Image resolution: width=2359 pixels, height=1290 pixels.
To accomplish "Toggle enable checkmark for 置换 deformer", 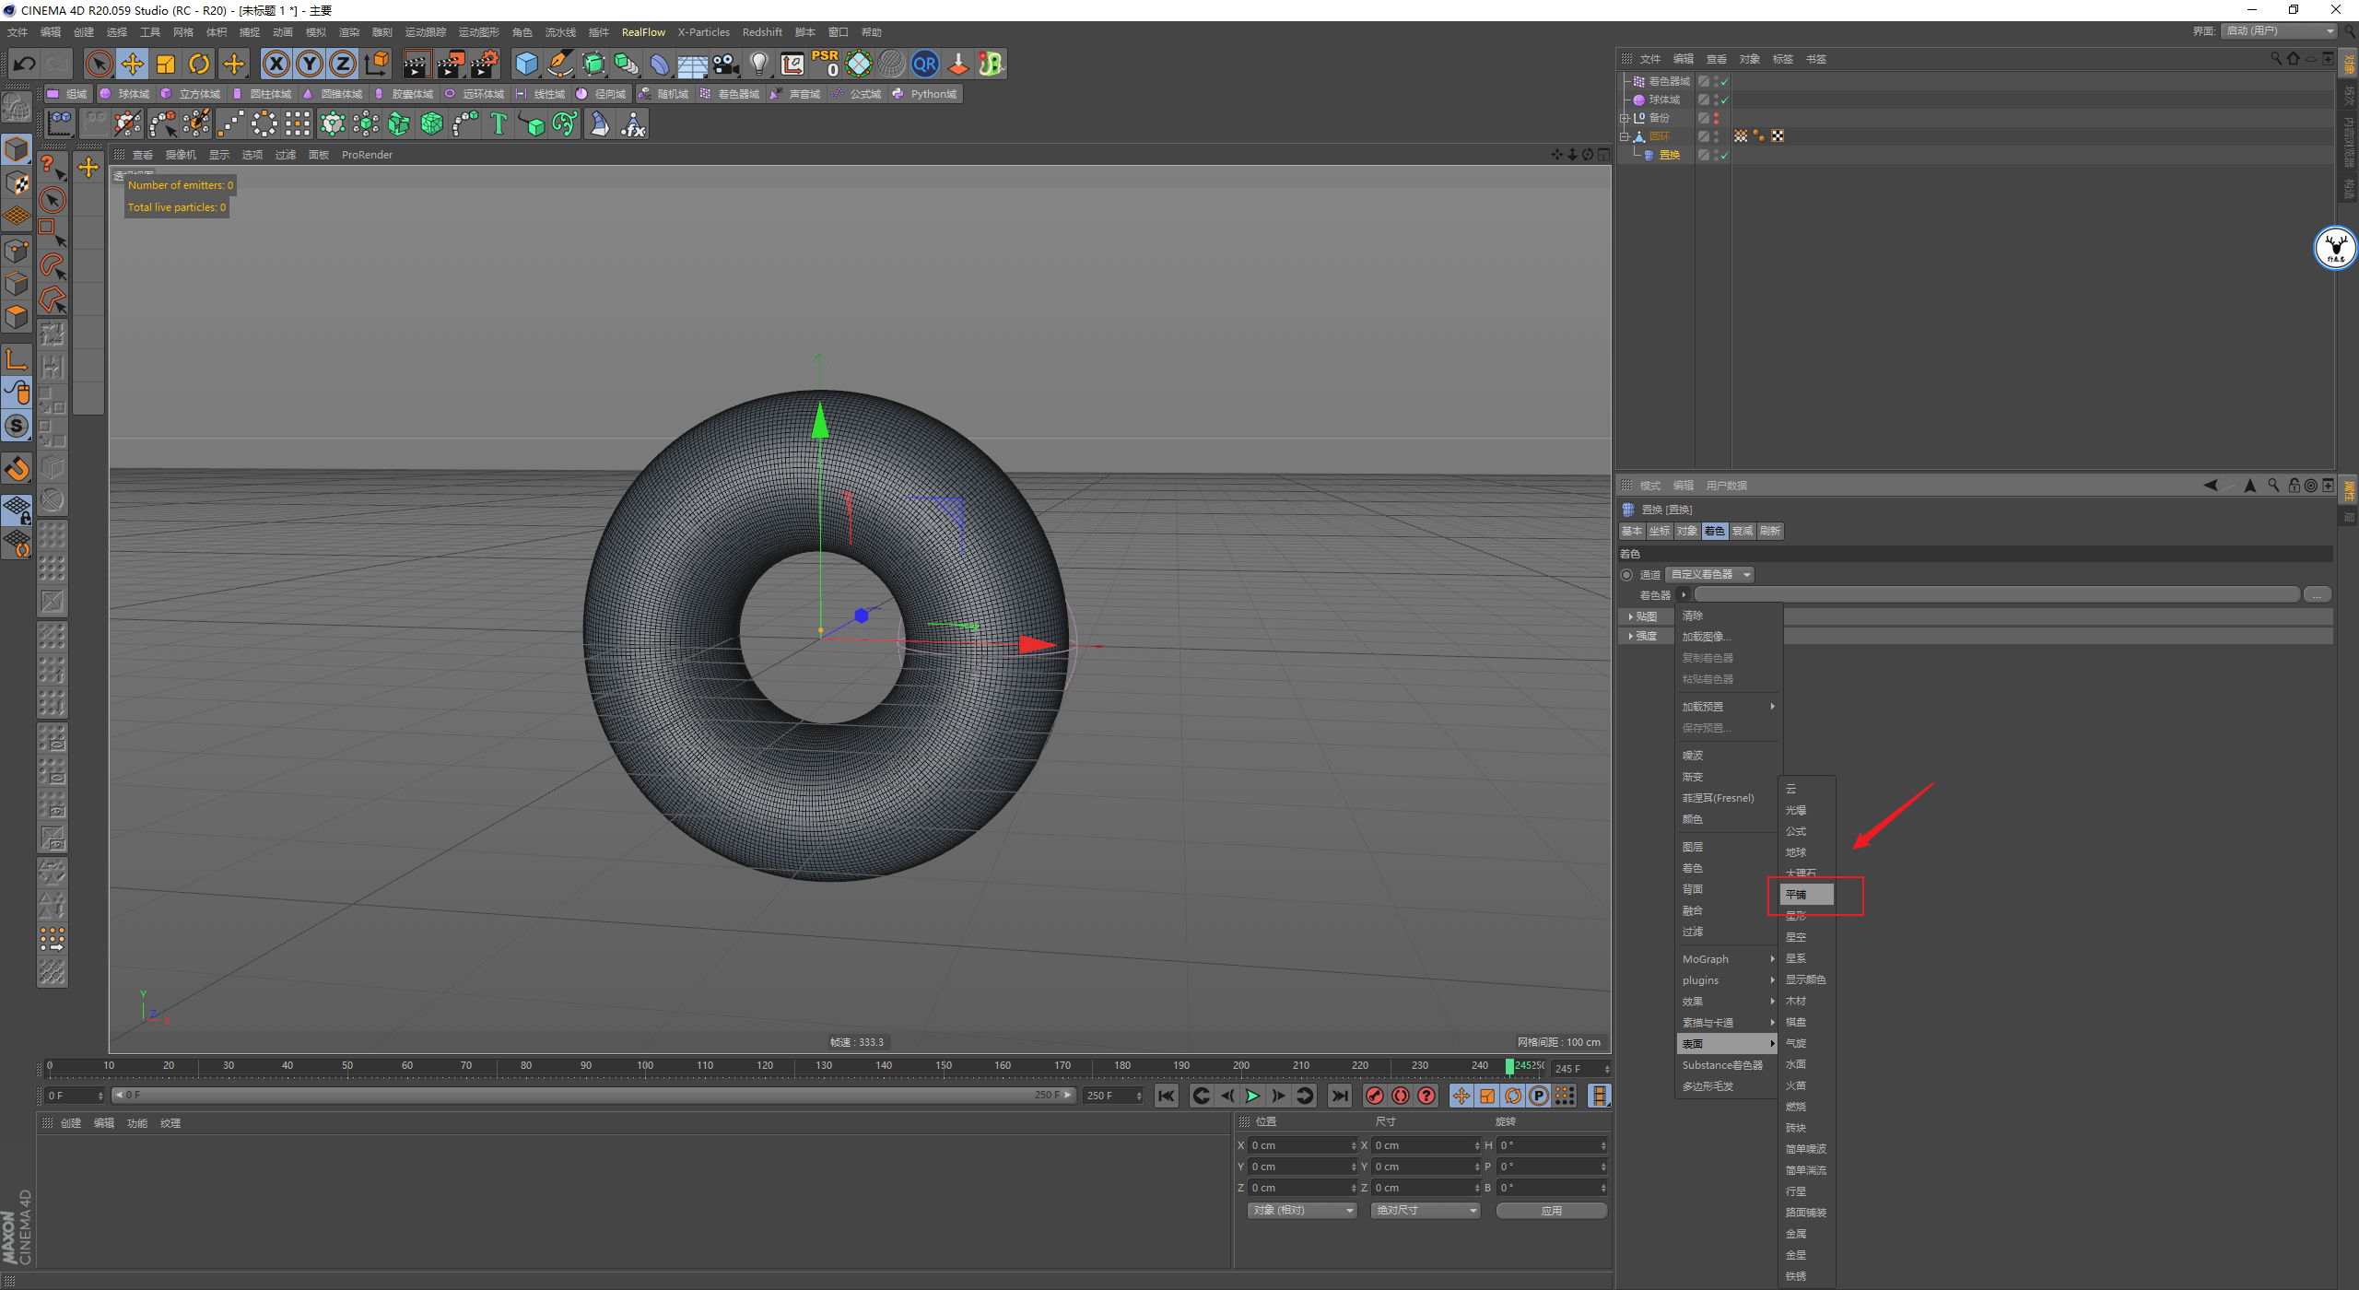I will click(1724, 155).
